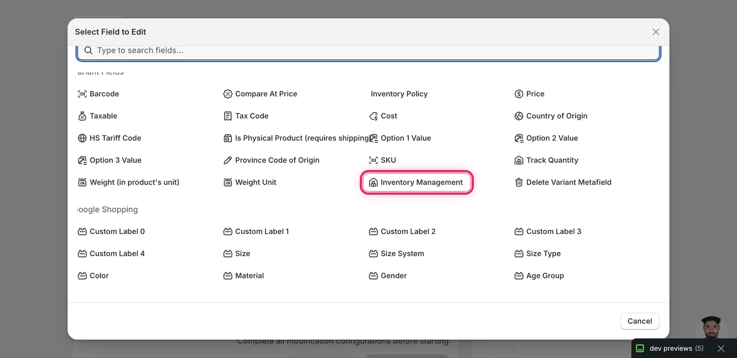The height and width of the screenshot is (358, 737).
Task: Click the Country of Origin globe icon
Action: 519,116
